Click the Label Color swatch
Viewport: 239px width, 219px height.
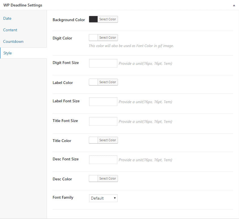tap(93, 82)
